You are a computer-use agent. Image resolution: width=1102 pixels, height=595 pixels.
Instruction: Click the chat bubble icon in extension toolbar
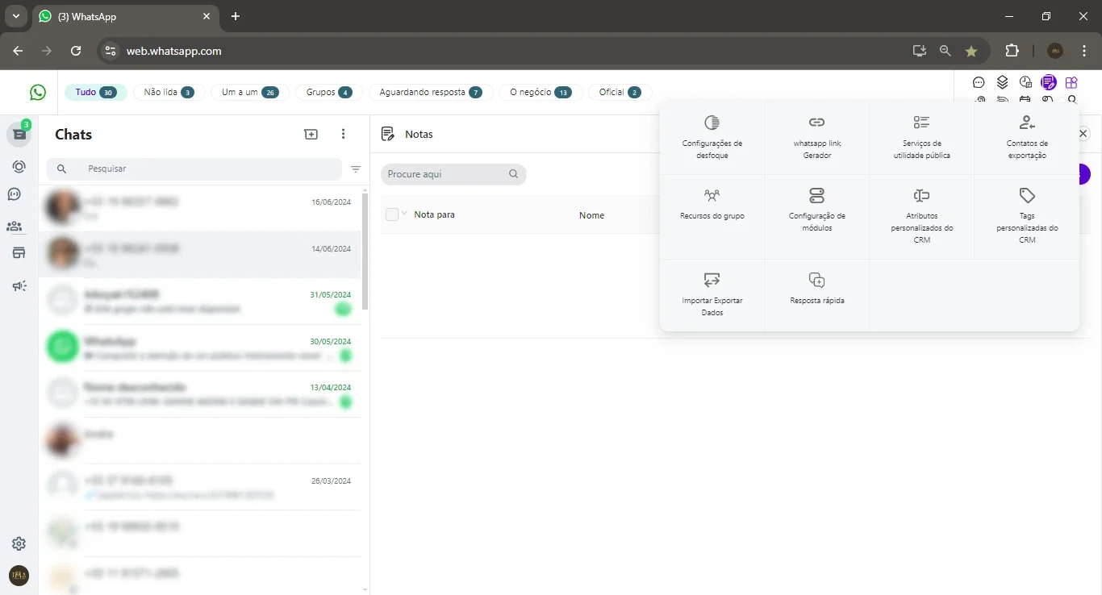[979, 82]
